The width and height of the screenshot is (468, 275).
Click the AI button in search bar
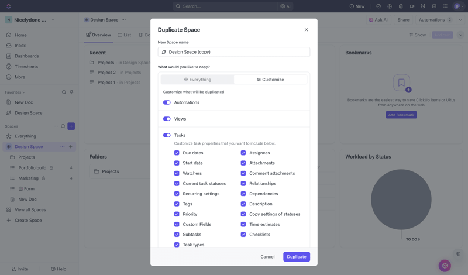click(285, 6)
